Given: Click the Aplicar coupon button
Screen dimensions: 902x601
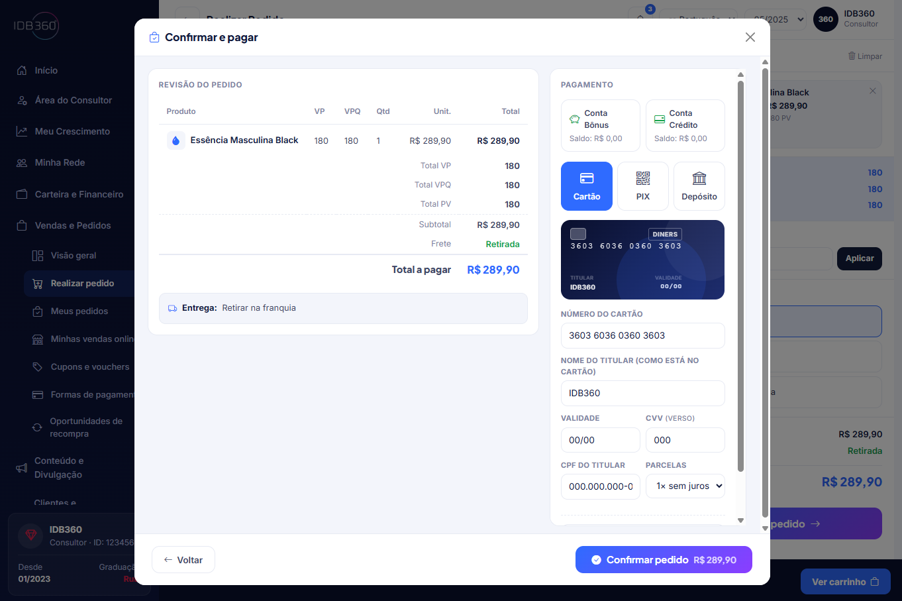Looking at the screenshot, I should (x=860, y=258).
